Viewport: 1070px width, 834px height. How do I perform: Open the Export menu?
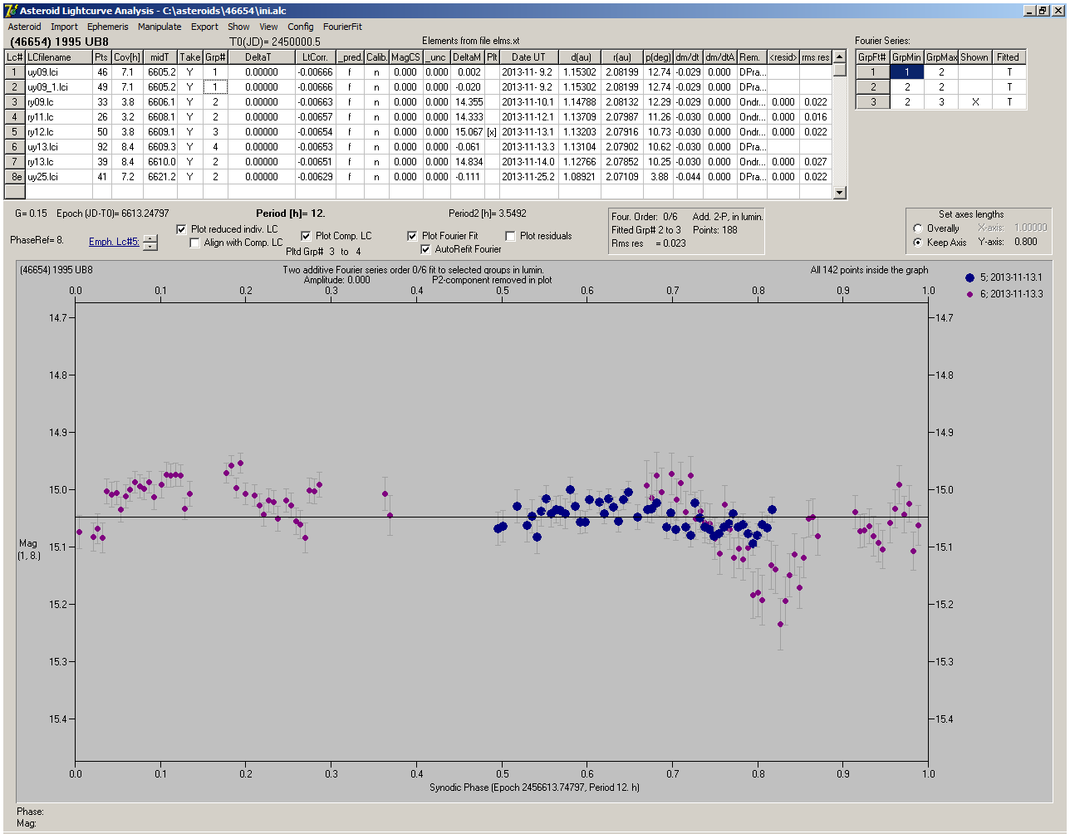click(204, 27)
